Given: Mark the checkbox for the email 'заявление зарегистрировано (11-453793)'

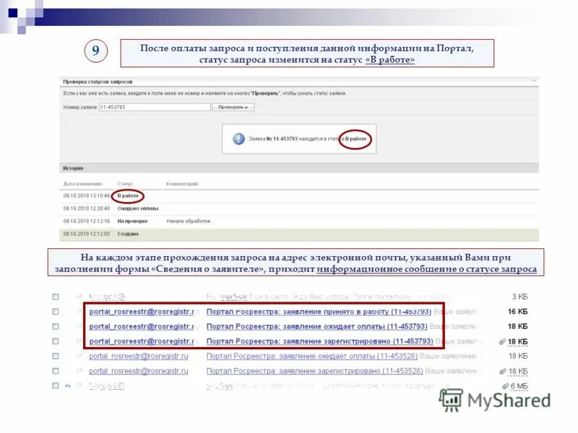Looking at the screenshot, I should 56,341.
